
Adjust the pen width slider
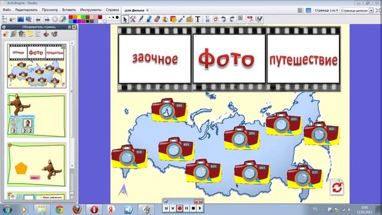tap(105, 21)
